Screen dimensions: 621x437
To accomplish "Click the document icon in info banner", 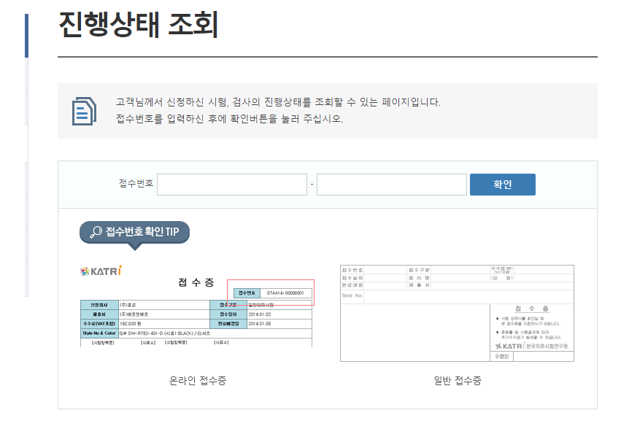I will tap(84, 111).
